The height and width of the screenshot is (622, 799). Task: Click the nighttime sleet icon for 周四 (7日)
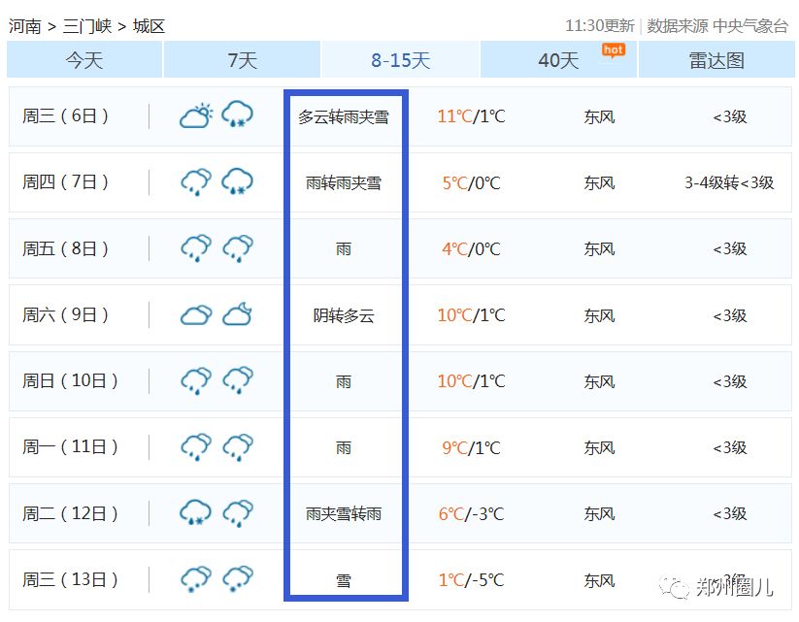238,182
